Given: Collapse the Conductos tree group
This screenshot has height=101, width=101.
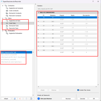Looking at the screenshot, I should [3, 6].
